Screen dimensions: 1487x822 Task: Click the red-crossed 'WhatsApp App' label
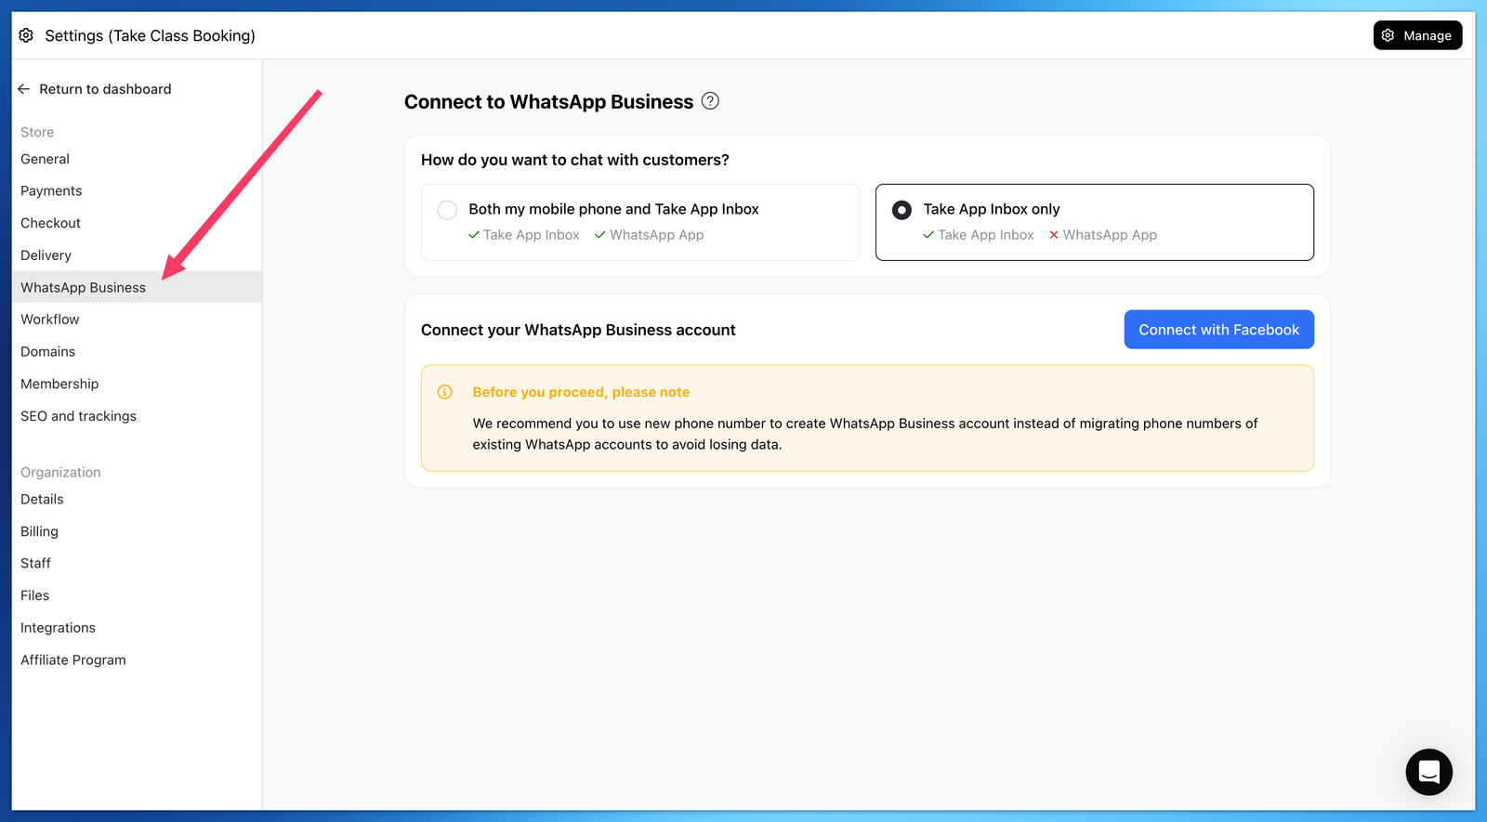[x=1110, y=235]
